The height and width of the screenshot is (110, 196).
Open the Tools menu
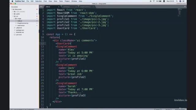pos(61,1)
